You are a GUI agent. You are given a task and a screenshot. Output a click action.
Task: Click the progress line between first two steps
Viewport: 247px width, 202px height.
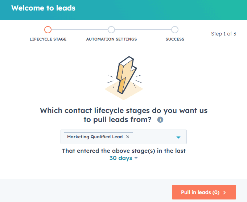point(79,30)
